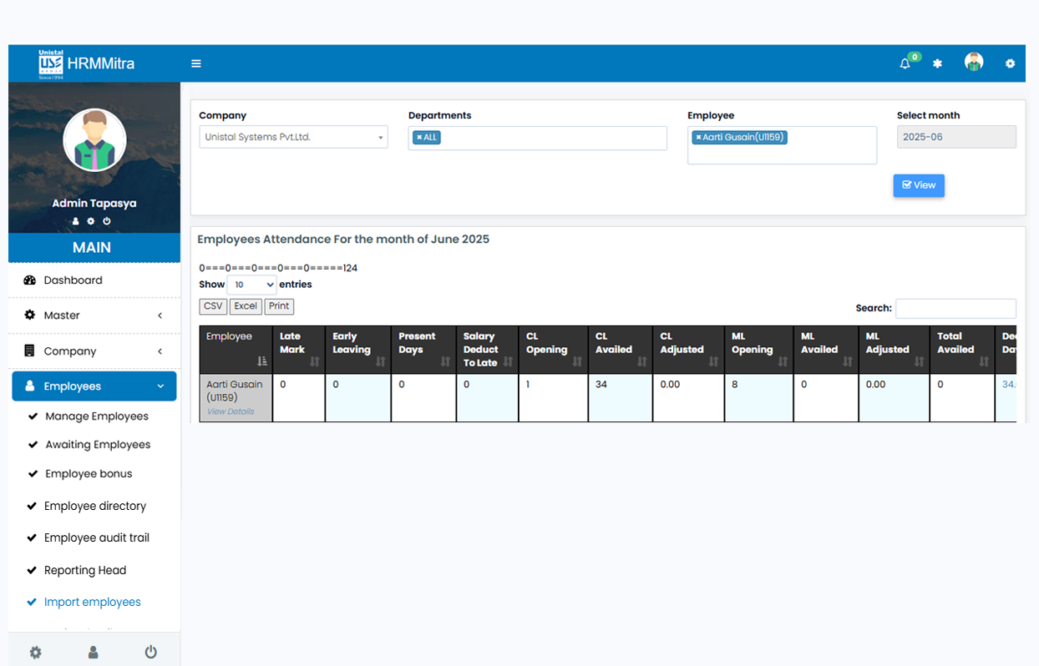Remove the Aarti Gusain(U1159) employee tag
The width and height of the screenshot is (1039, 666).
tap(698, 138)
